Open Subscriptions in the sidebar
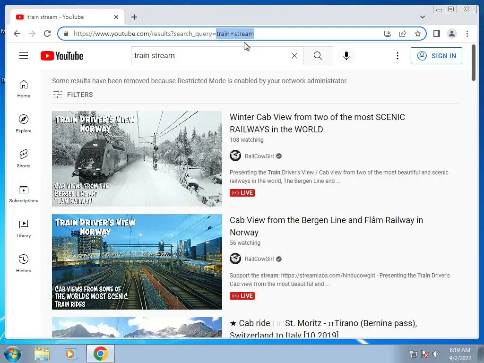484x363 pixels. (x=24, y=193)
